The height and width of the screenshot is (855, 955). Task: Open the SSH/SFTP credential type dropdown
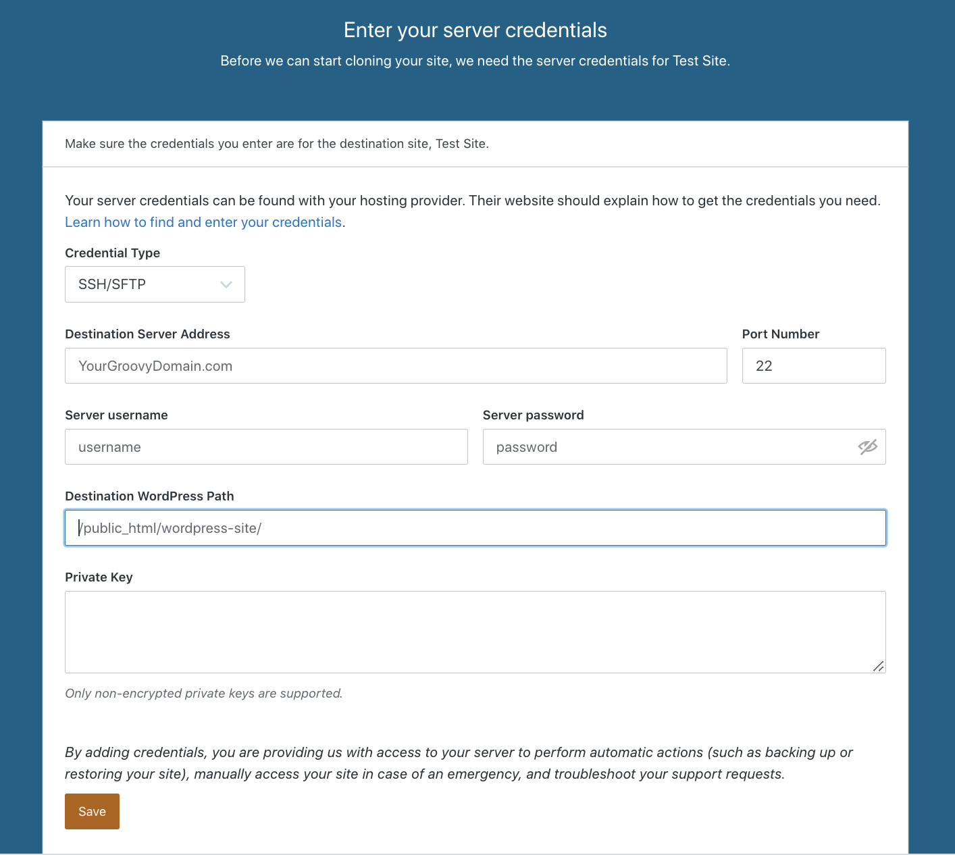[155, 284]
